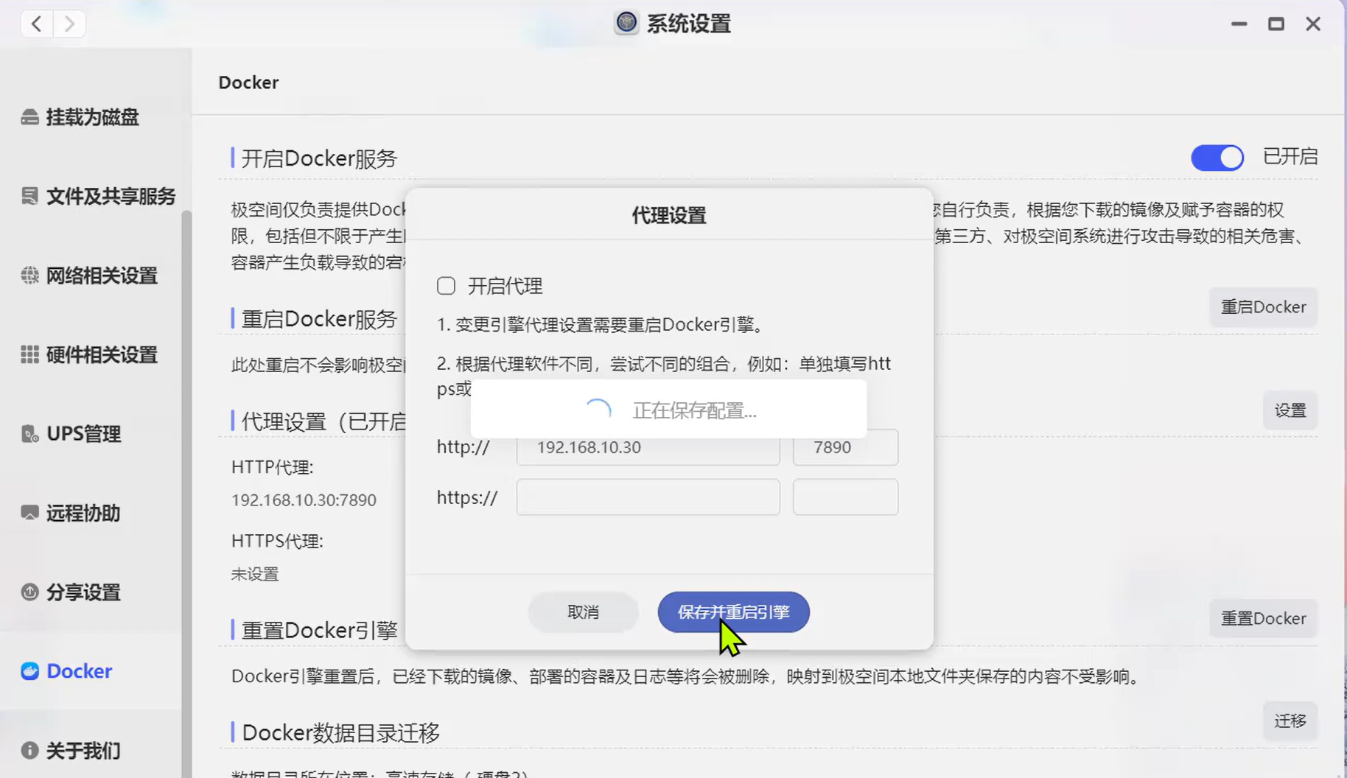The image size is (1347, 778).
Task: Minimize the 系统设置 window
Action: [1239, 24]
